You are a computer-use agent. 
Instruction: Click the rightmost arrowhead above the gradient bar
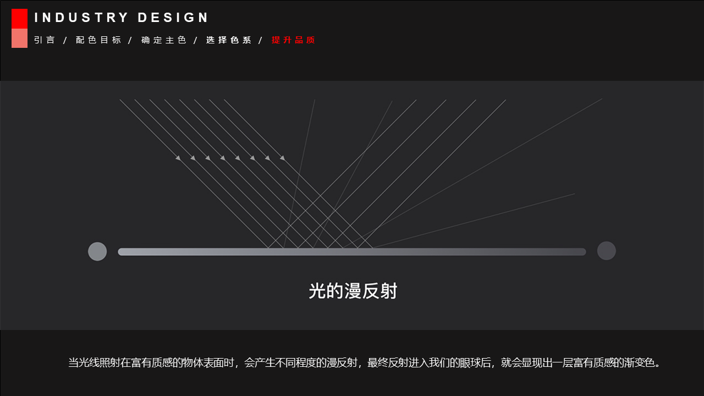(x=283, y=158)
